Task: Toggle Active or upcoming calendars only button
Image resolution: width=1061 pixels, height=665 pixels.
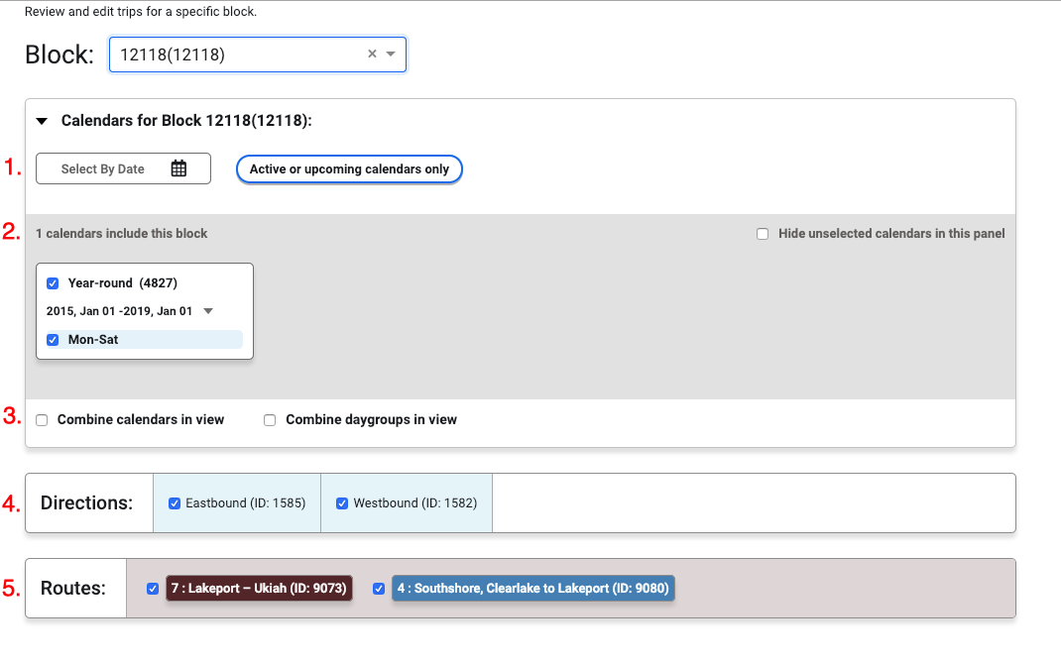Action: click(349, 169)
